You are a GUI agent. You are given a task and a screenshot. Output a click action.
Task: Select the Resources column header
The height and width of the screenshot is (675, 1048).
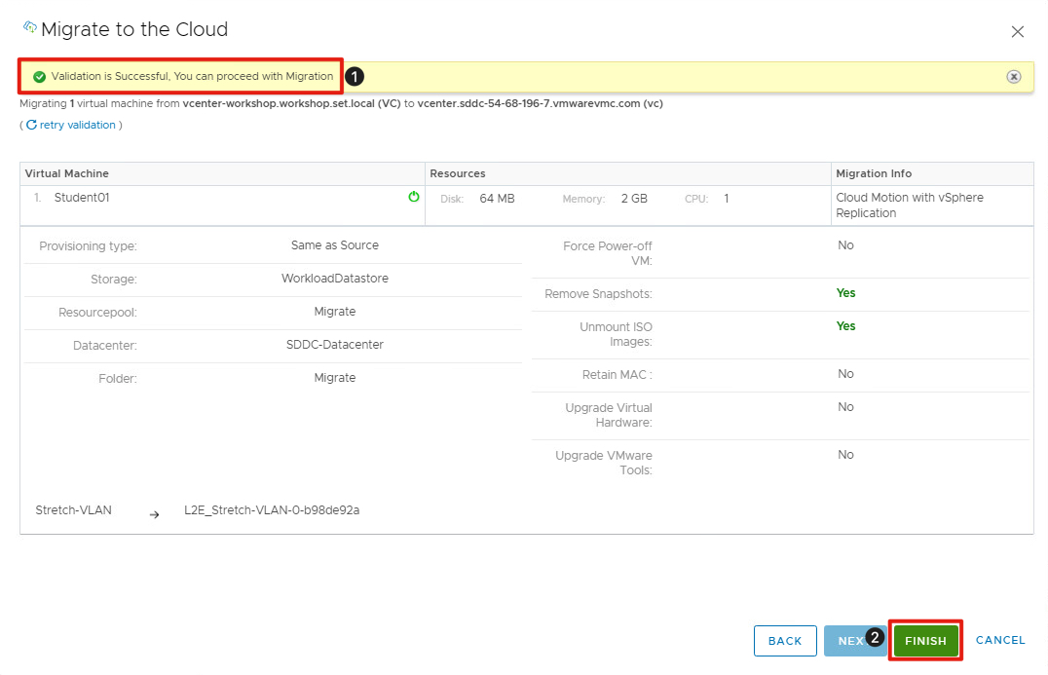(458, 173)
